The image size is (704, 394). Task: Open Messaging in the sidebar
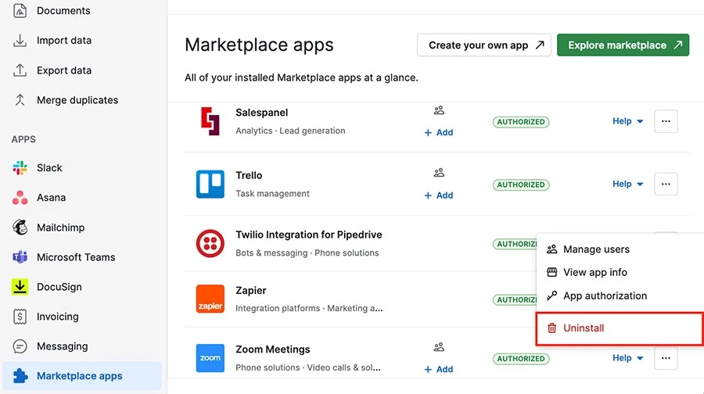point(50,346)
